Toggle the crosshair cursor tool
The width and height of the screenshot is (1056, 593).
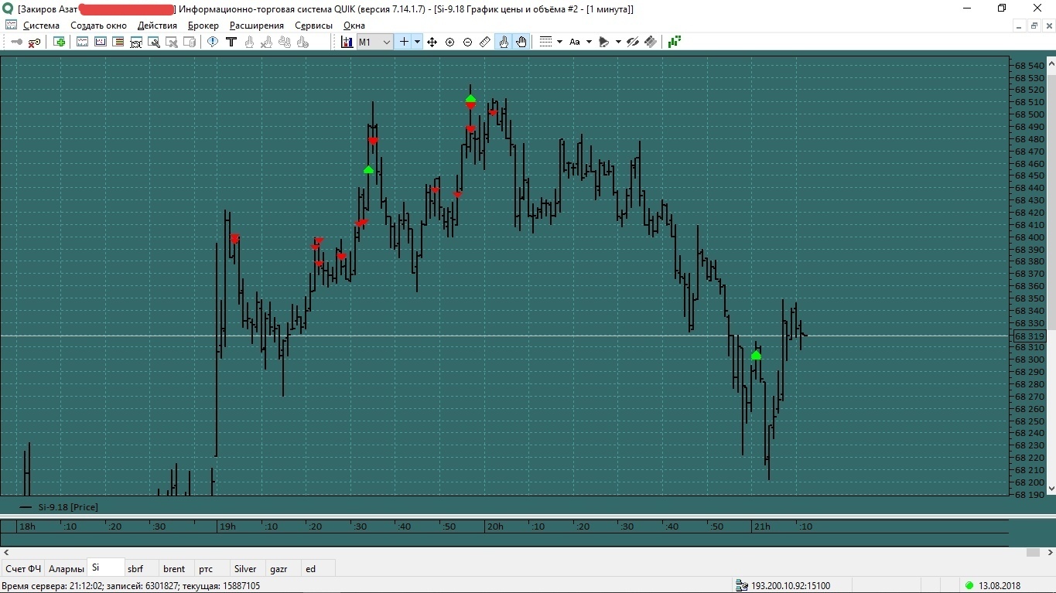pos(404,42)
